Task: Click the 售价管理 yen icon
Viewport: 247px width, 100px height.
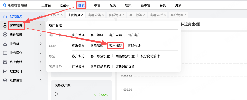Action: point(5,35)
